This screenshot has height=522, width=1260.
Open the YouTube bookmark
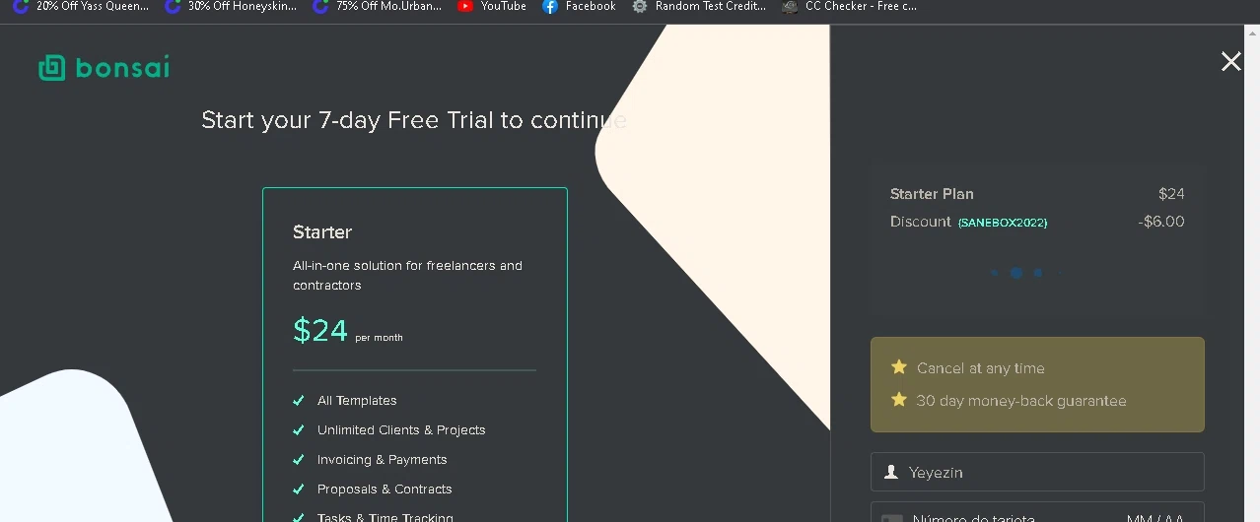pos(491,6)
